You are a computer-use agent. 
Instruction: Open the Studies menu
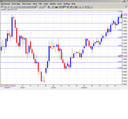click(x=53, y=4)
